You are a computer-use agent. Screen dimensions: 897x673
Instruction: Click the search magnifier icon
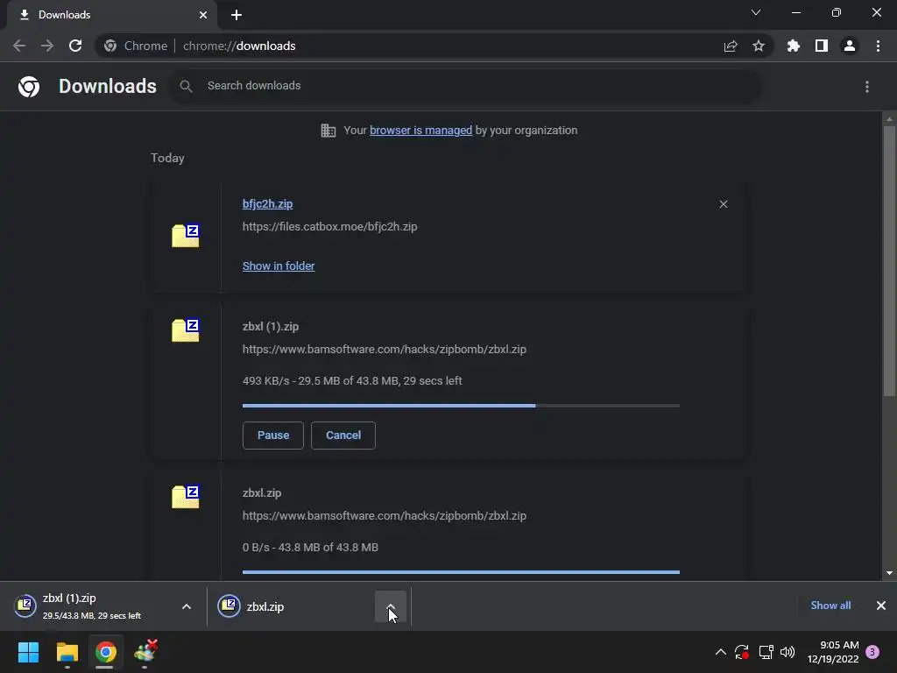(186, 86)
